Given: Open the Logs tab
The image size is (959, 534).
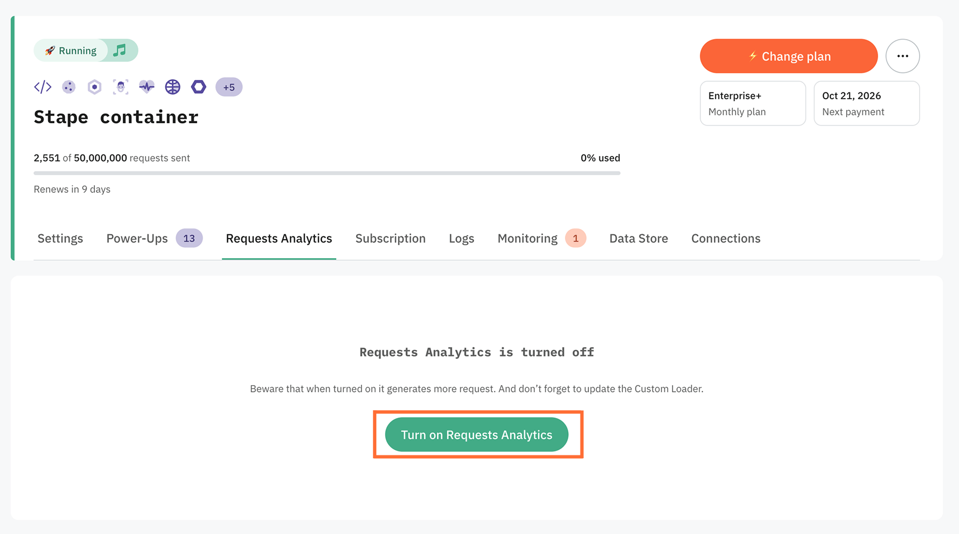Looking at the screenshot, I should pos(462,239).
